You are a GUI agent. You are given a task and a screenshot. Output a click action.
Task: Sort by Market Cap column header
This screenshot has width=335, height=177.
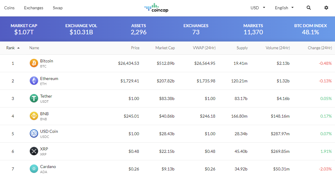click(165, 48)
